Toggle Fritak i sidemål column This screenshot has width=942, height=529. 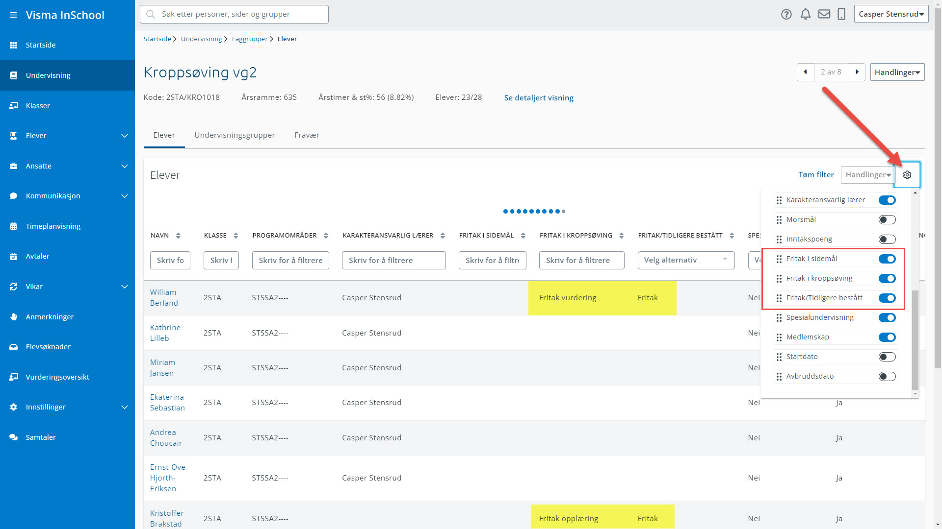click(887, 259)
